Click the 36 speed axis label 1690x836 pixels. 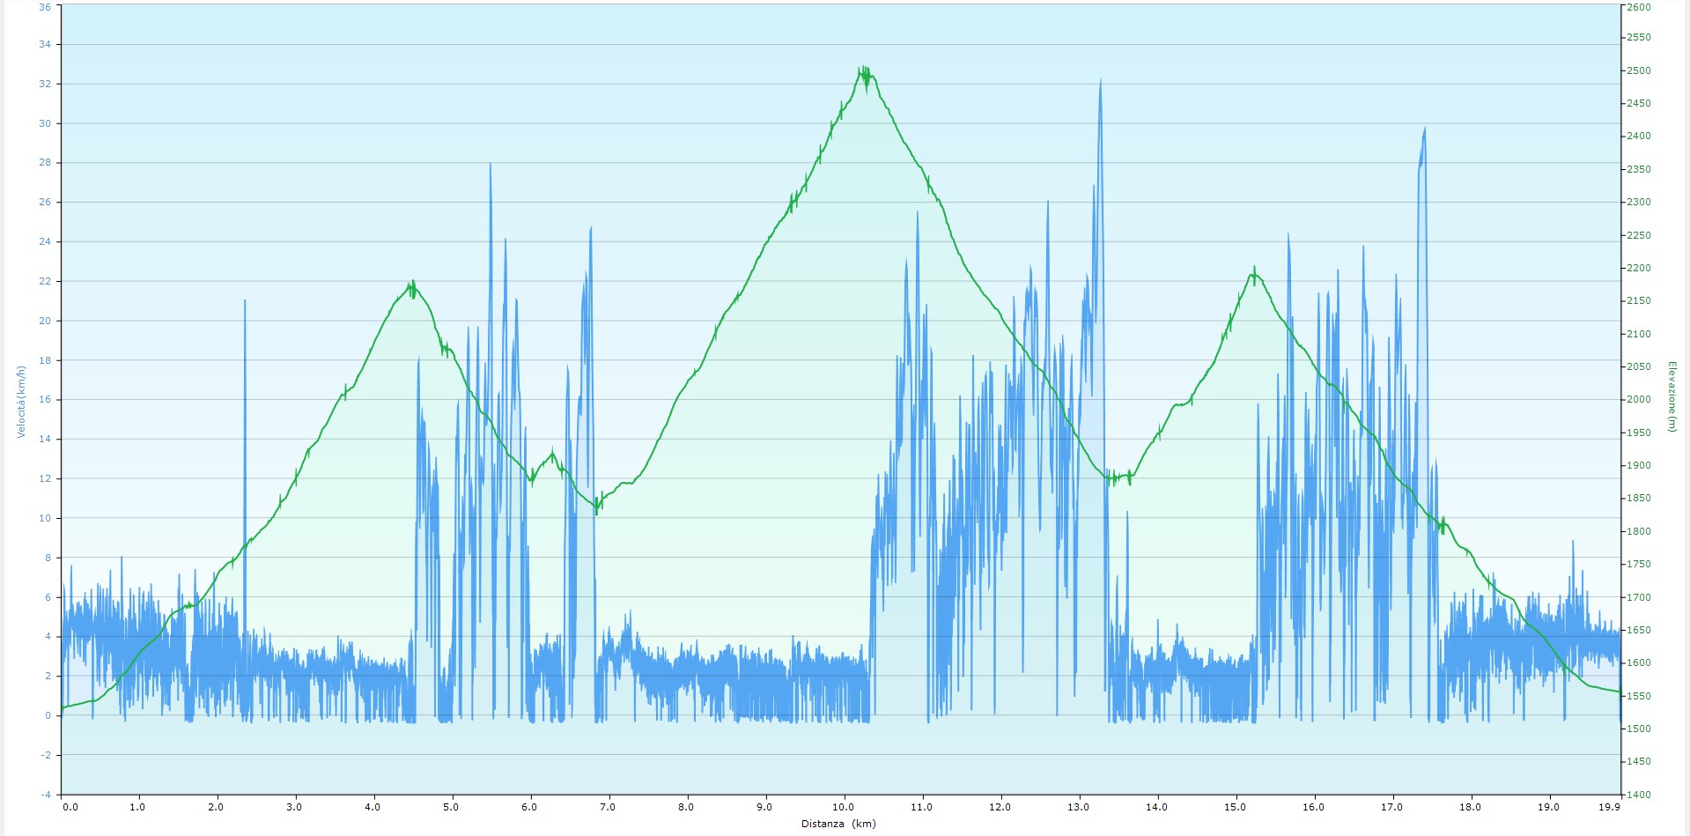(45, 7)
